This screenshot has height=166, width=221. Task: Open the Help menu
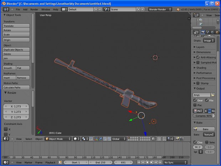[56, 9]
